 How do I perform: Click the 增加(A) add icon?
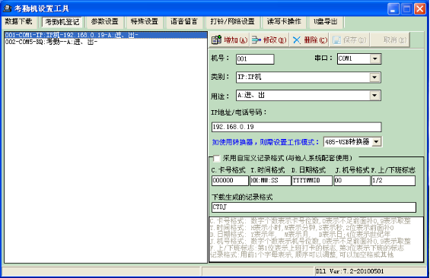point(216,40)
